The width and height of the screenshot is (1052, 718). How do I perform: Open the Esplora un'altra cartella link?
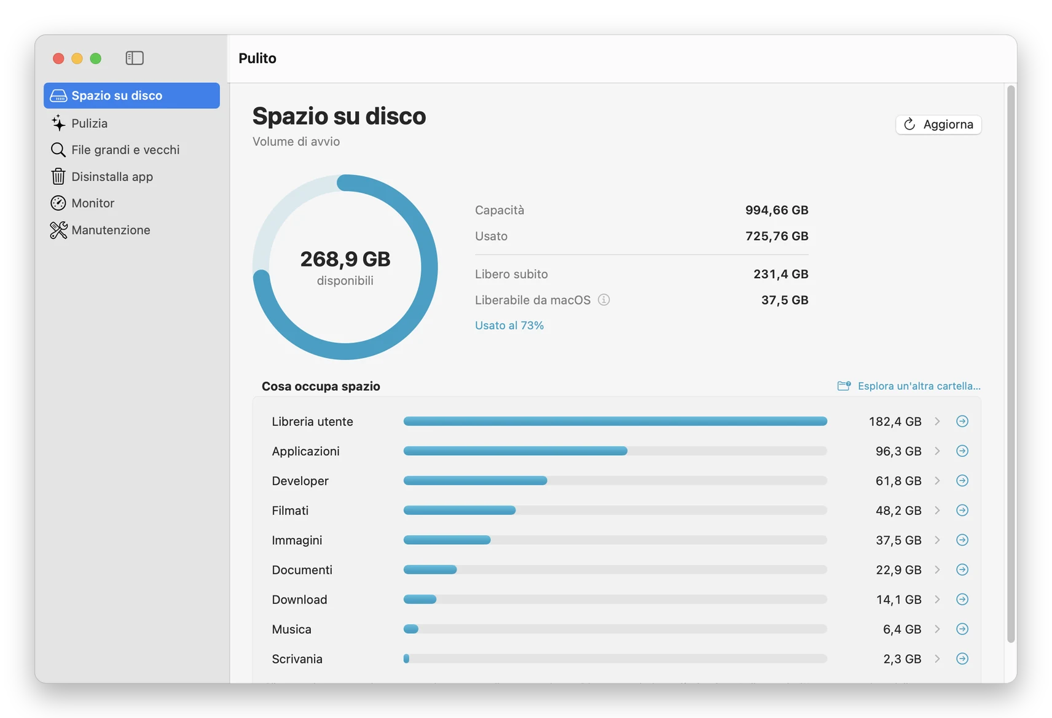click(909, 386)
